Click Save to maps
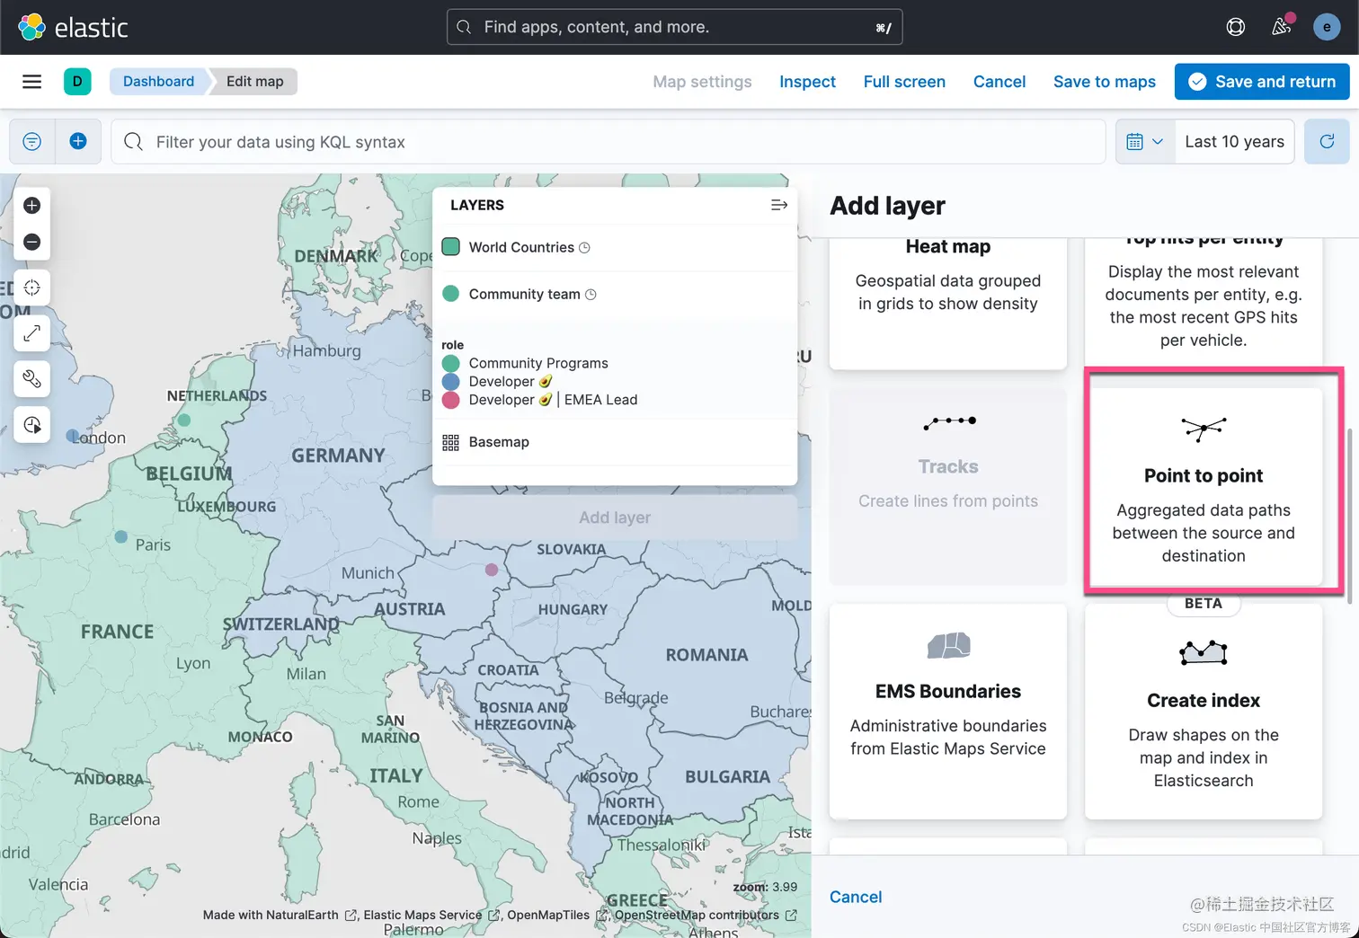 click(1105, 82)
